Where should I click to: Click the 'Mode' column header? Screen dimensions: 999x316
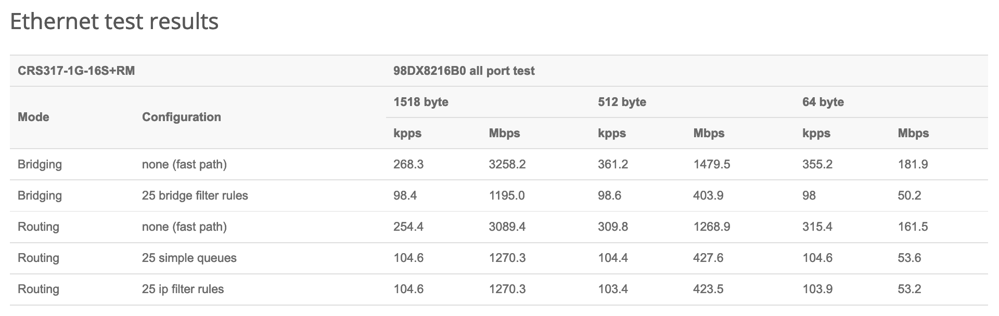[x=33, y=117]
